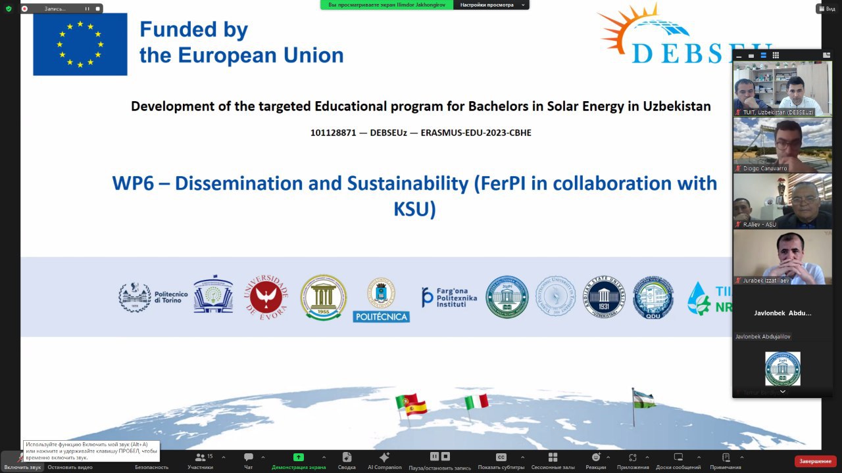Open the Чат (chat) panel

[248, 458]
